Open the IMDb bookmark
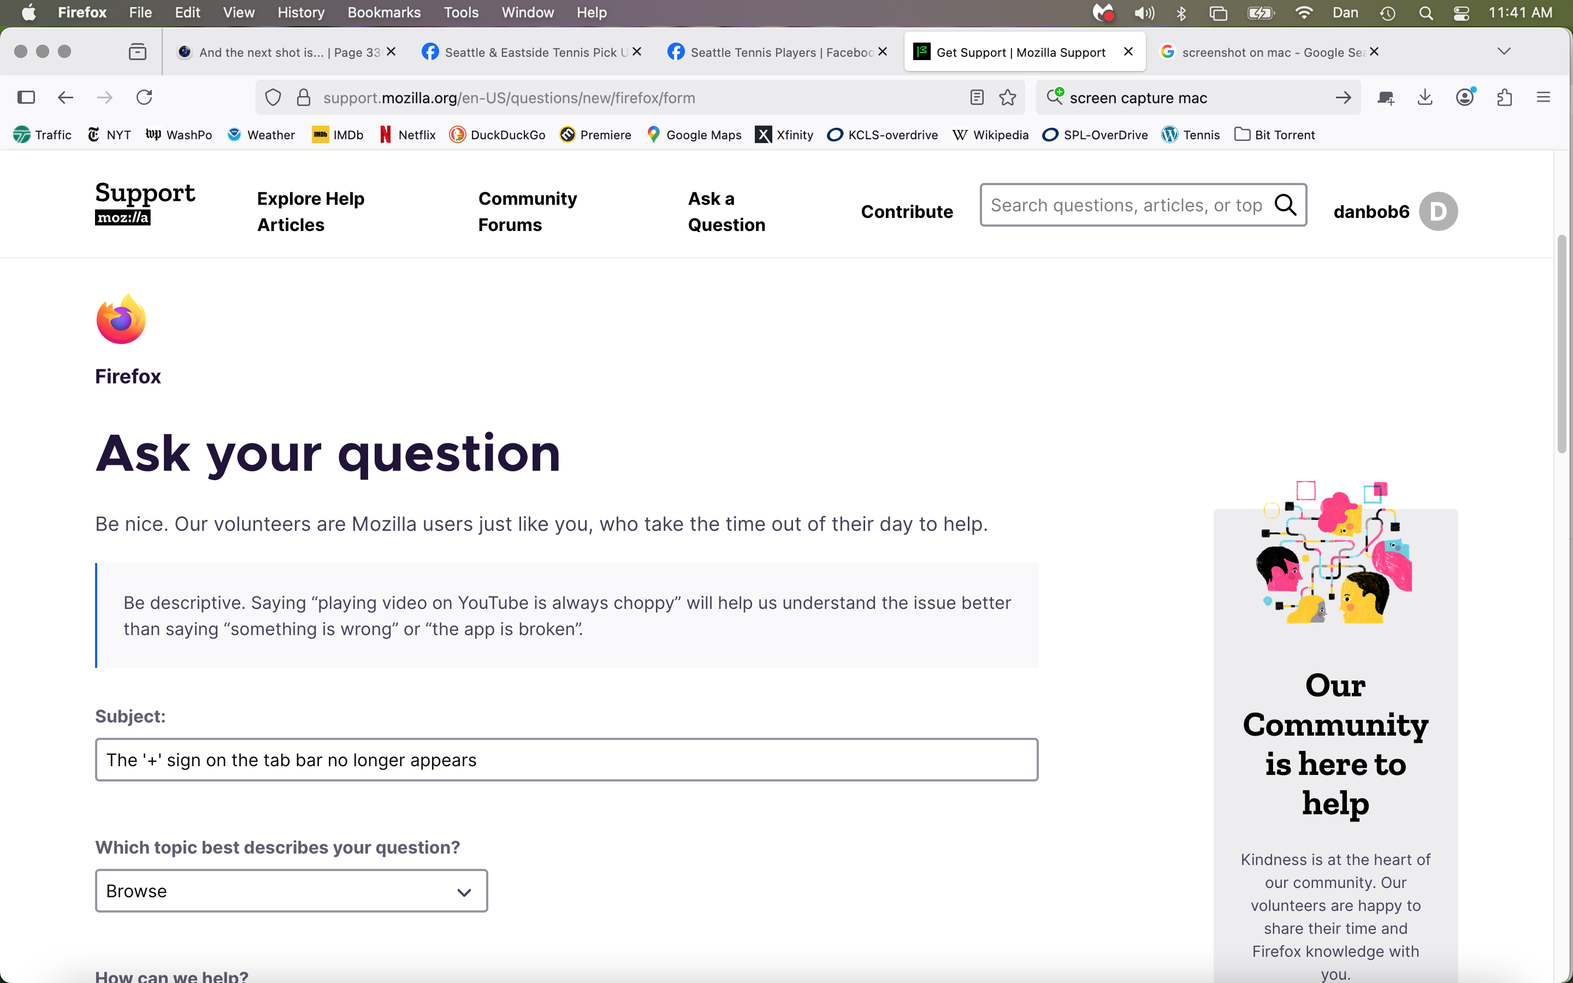Image resolution: width=1573 pixels, height=983 pixels. pyautogui.click(x=338, y=134)
